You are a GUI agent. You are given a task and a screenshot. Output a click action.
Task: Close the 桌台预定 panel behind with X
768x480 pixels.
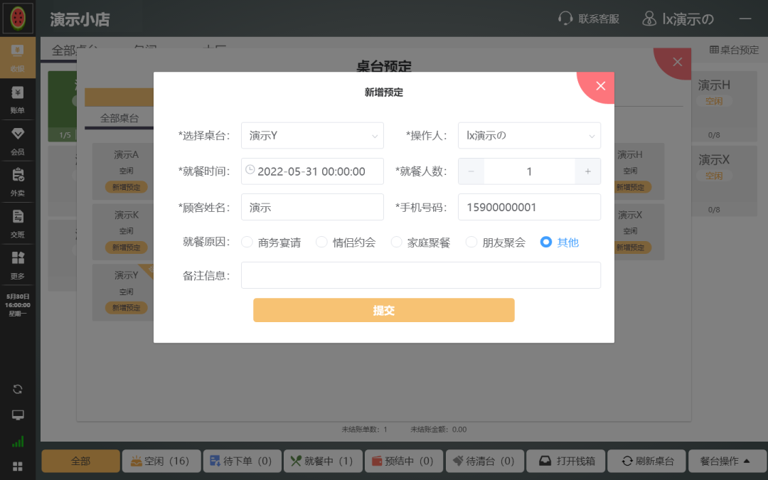click(678, 62)
